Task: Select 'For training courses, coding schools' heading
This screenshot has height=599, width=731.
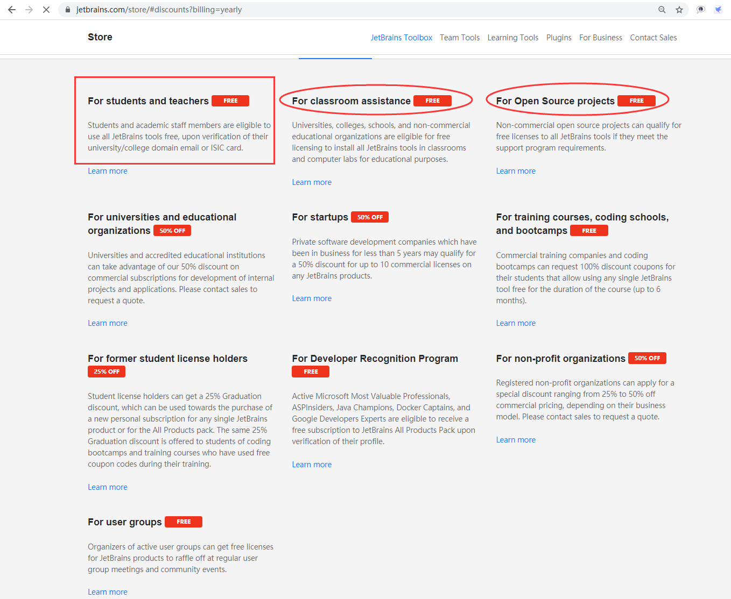Action: (x=582, y=224)
